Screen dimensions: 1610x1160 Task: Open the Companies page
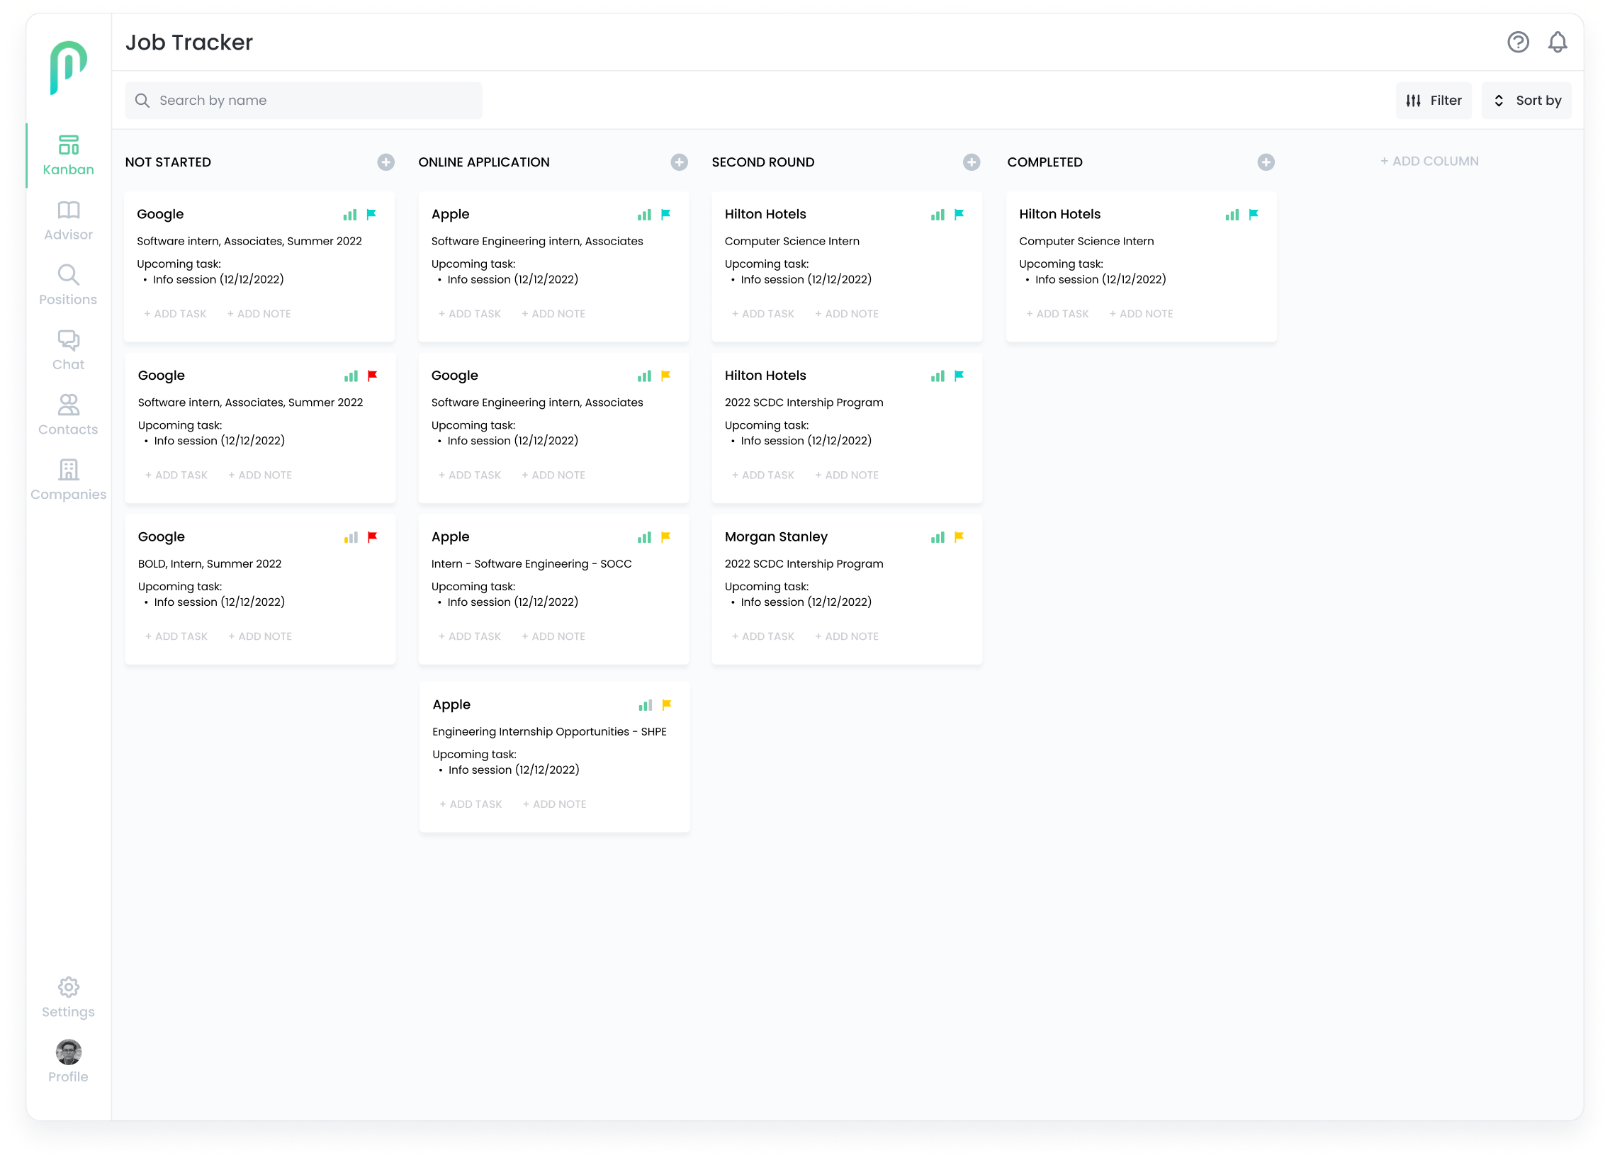click(68, 480)
